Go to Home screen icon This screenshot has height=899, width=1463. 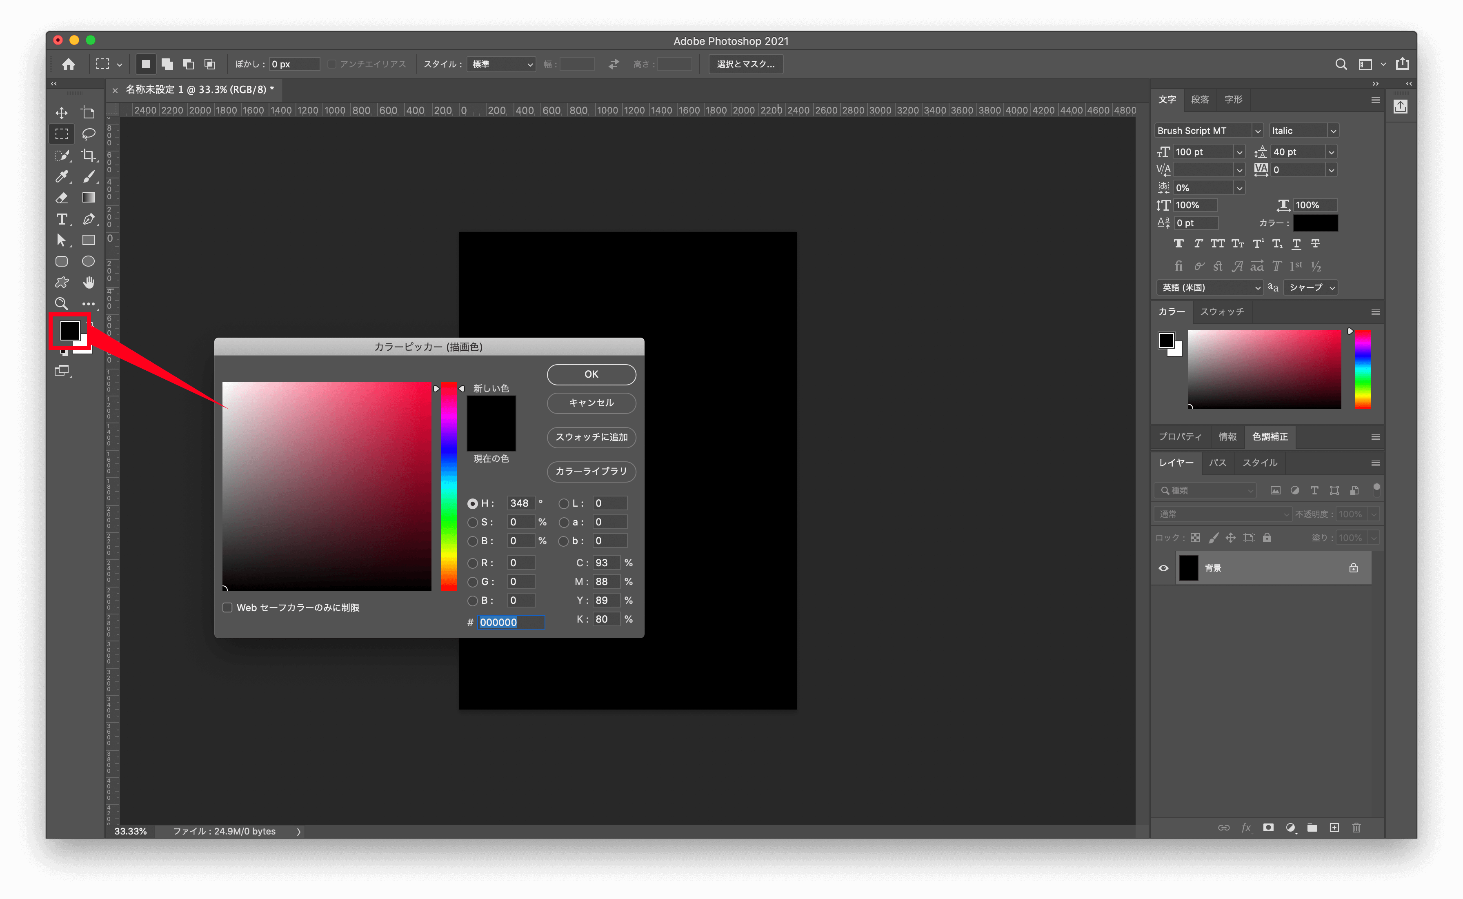68,64
